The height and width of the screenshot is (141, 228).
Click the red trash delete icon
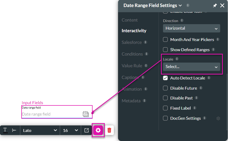coord(109,130)
